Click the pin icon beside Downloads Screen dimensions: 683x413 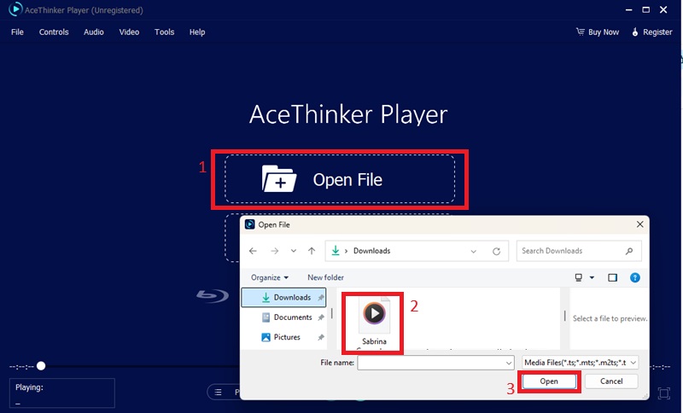(321, 298)
